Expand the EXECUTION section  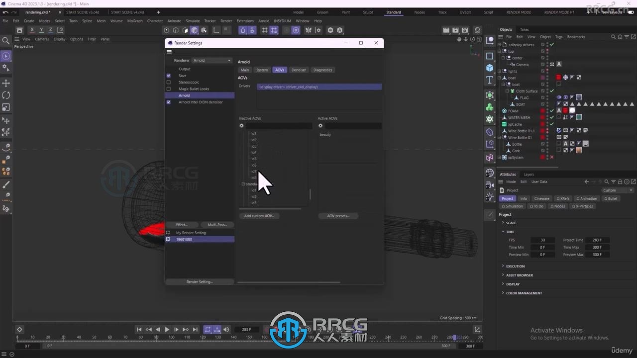(503, 266)
